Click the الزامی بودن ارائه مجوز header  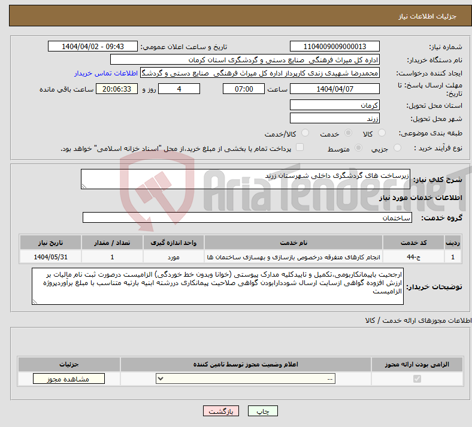(x=417, y=364)
